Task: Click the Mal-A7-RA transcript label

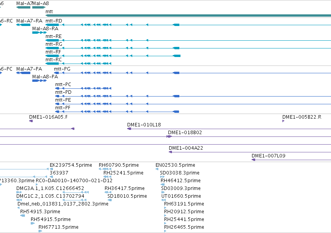Action: tap(29, 21)
